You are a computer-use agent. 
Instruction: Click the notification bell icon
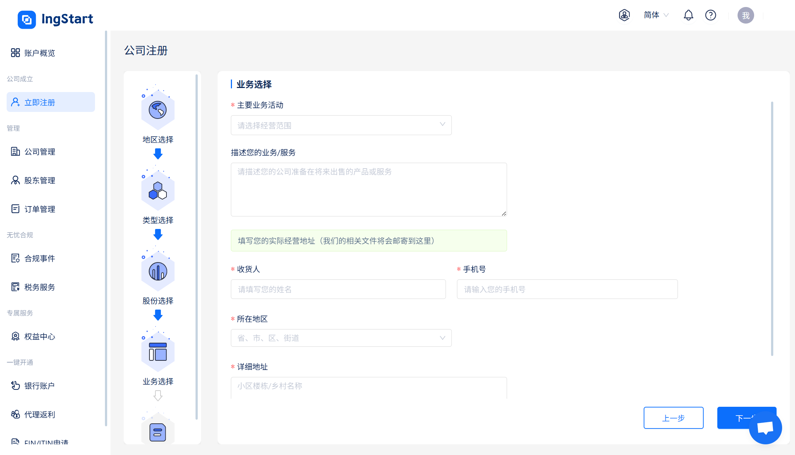coord(688,15)
